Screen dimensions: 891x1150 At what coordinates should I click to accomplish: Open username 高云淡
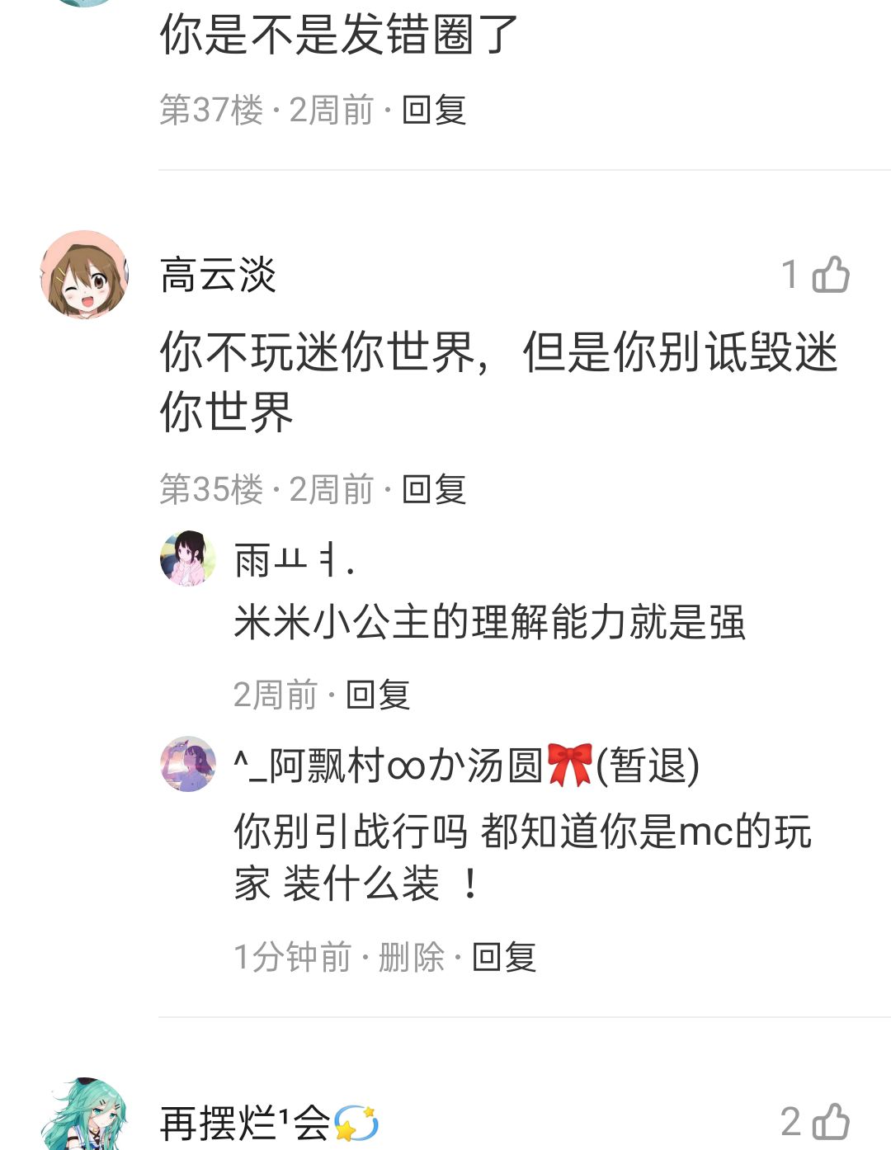pos(218,275)
